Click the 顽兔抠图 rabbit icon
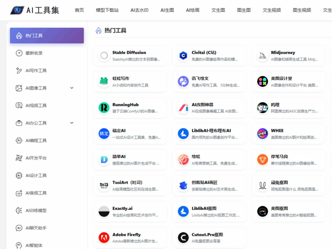This screenshot has height=249, width=332. coord(263,185)
